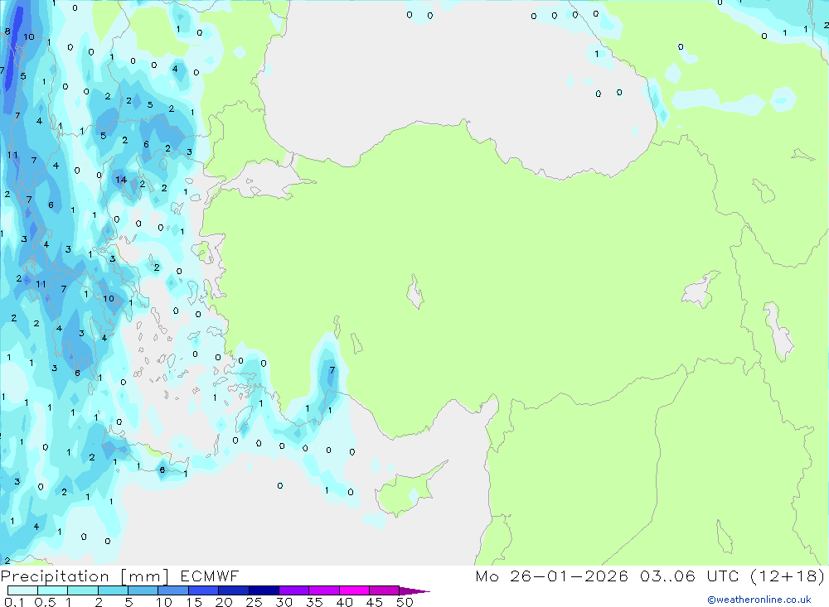This screenshot has height=607, width=829.
Task: Click the 45–50 mm dark magenta legend swatch
Action: click(x=384, y=590)
